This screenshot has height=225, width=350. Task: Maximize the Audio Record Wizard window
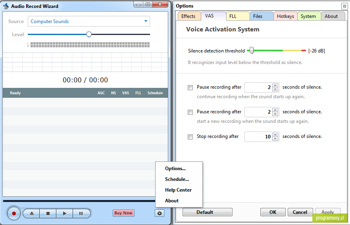coord(148,4)
